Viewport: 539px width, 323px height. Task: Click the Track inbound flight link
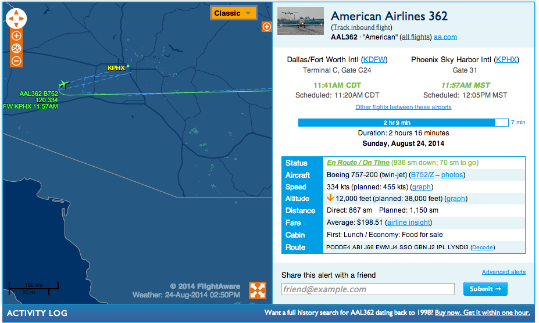click(x=362, y=27)
